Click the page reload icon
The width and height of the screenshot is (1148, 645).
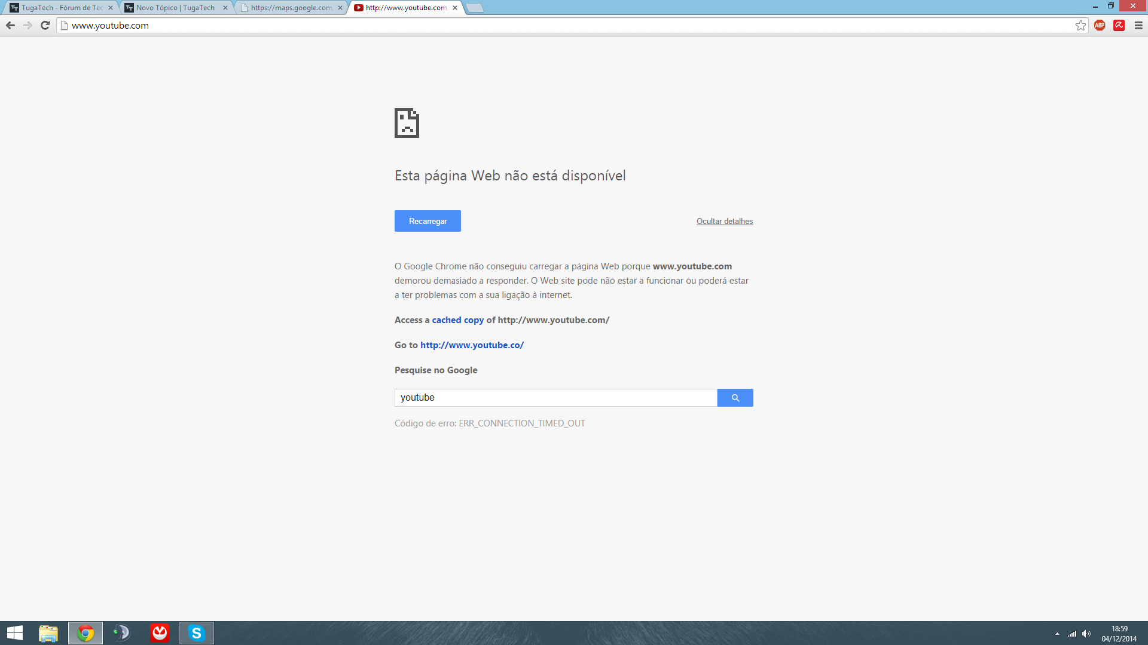tap(45, 25)
